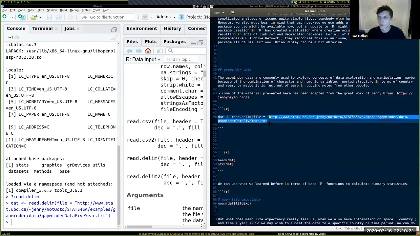Image resolution: width=420 pixels, height=236 pixels.
Task: Open the gedit Open dropdown button
Action: point(219,13)
